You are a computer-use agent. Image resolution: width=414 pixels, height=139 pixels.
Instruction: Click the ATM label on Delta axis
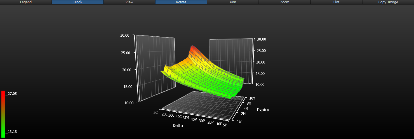(x=186, y=118)
